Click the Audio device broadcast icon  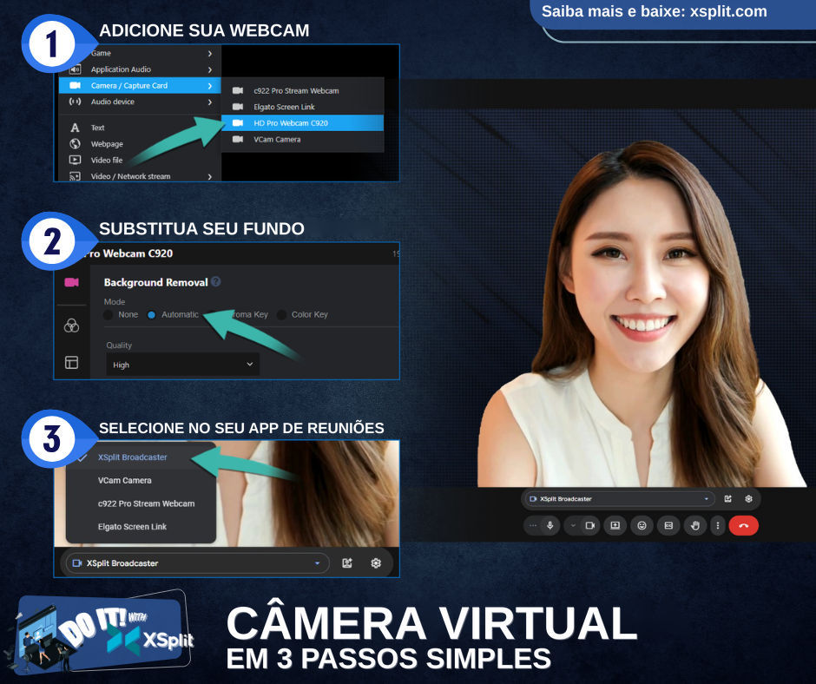75,102
